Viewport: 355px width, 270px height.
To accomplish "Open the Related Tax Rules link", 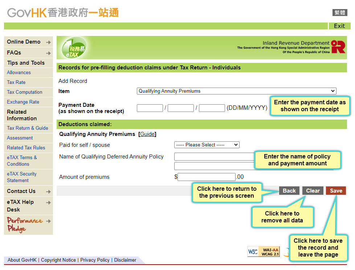I will point(26,148).
